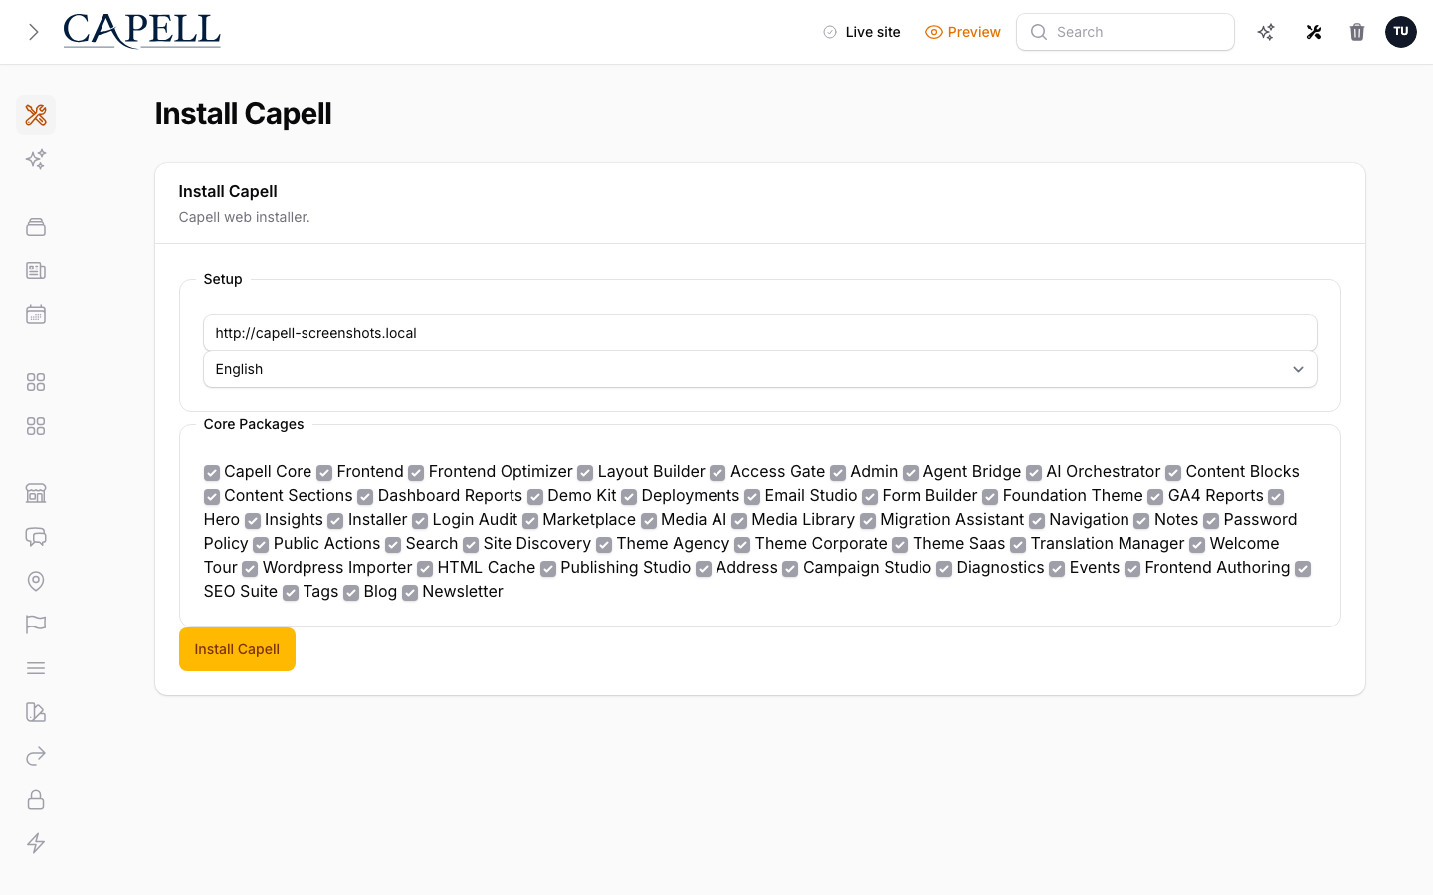This screenshot has height=895, width=1433.
Task: Open the installer tools icon in the sidebar
Action: pyautogui.click(x=36, y=115)
